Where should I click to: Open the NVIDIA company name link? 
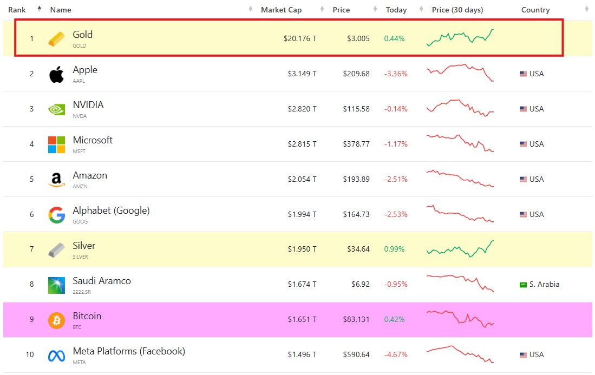click(x=88, y=105)
